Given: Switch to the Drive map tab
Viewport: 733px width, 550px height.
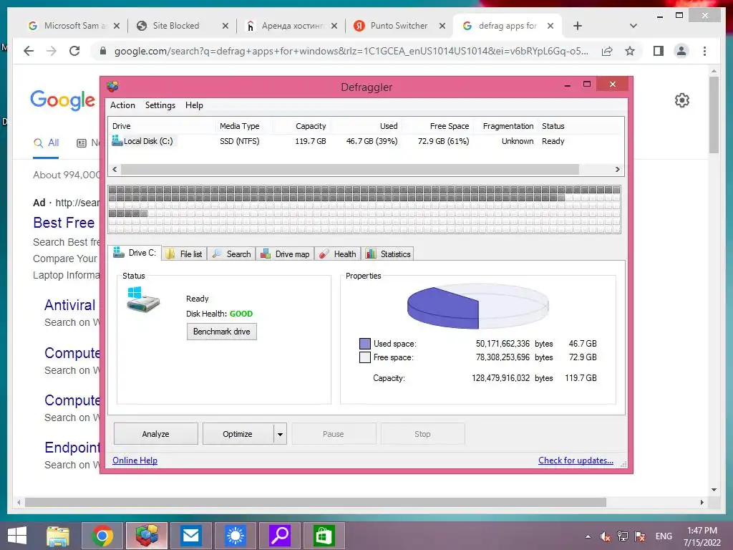Looking at the screenshot, I should tap(285, 254).
